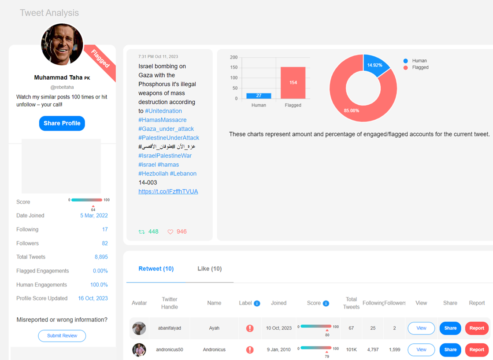Image resolution: width=493 pixels, height=360 pixels.
Task: Click the Name cell Andronicus
Action: click(x=214, y=349)
